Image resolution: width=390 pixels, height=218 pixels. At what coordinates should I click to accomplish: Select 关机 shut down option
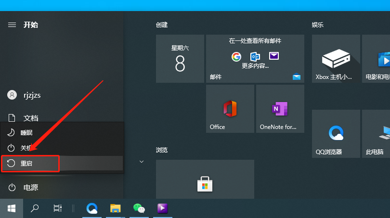[x=62, y=148]
